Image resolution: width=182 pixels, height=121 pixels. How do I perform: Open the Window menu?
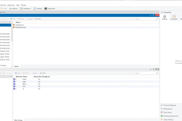pyautogui.click(x=24, y=5)
